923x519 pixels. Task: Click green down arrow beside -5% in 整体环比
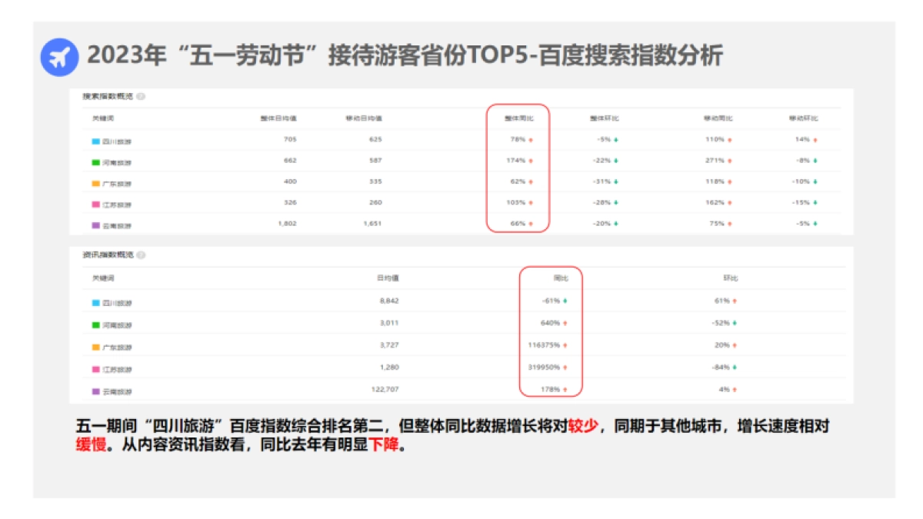click(615, 140)
